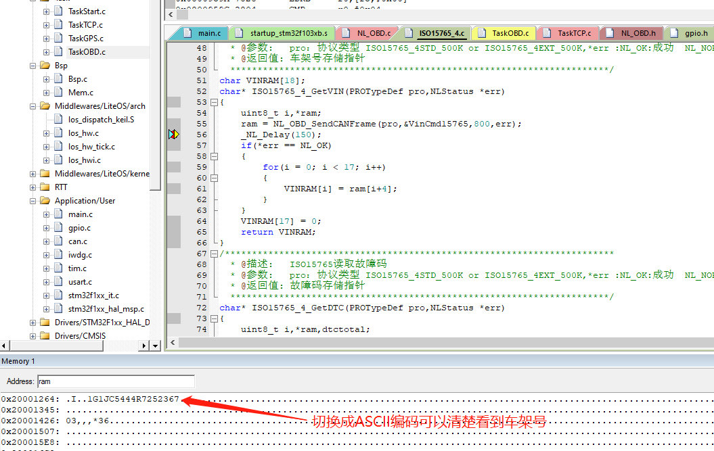Open the TaskTCP.c editor tab
The width and height of the screenshot is (714, 451).
point(568,33)
